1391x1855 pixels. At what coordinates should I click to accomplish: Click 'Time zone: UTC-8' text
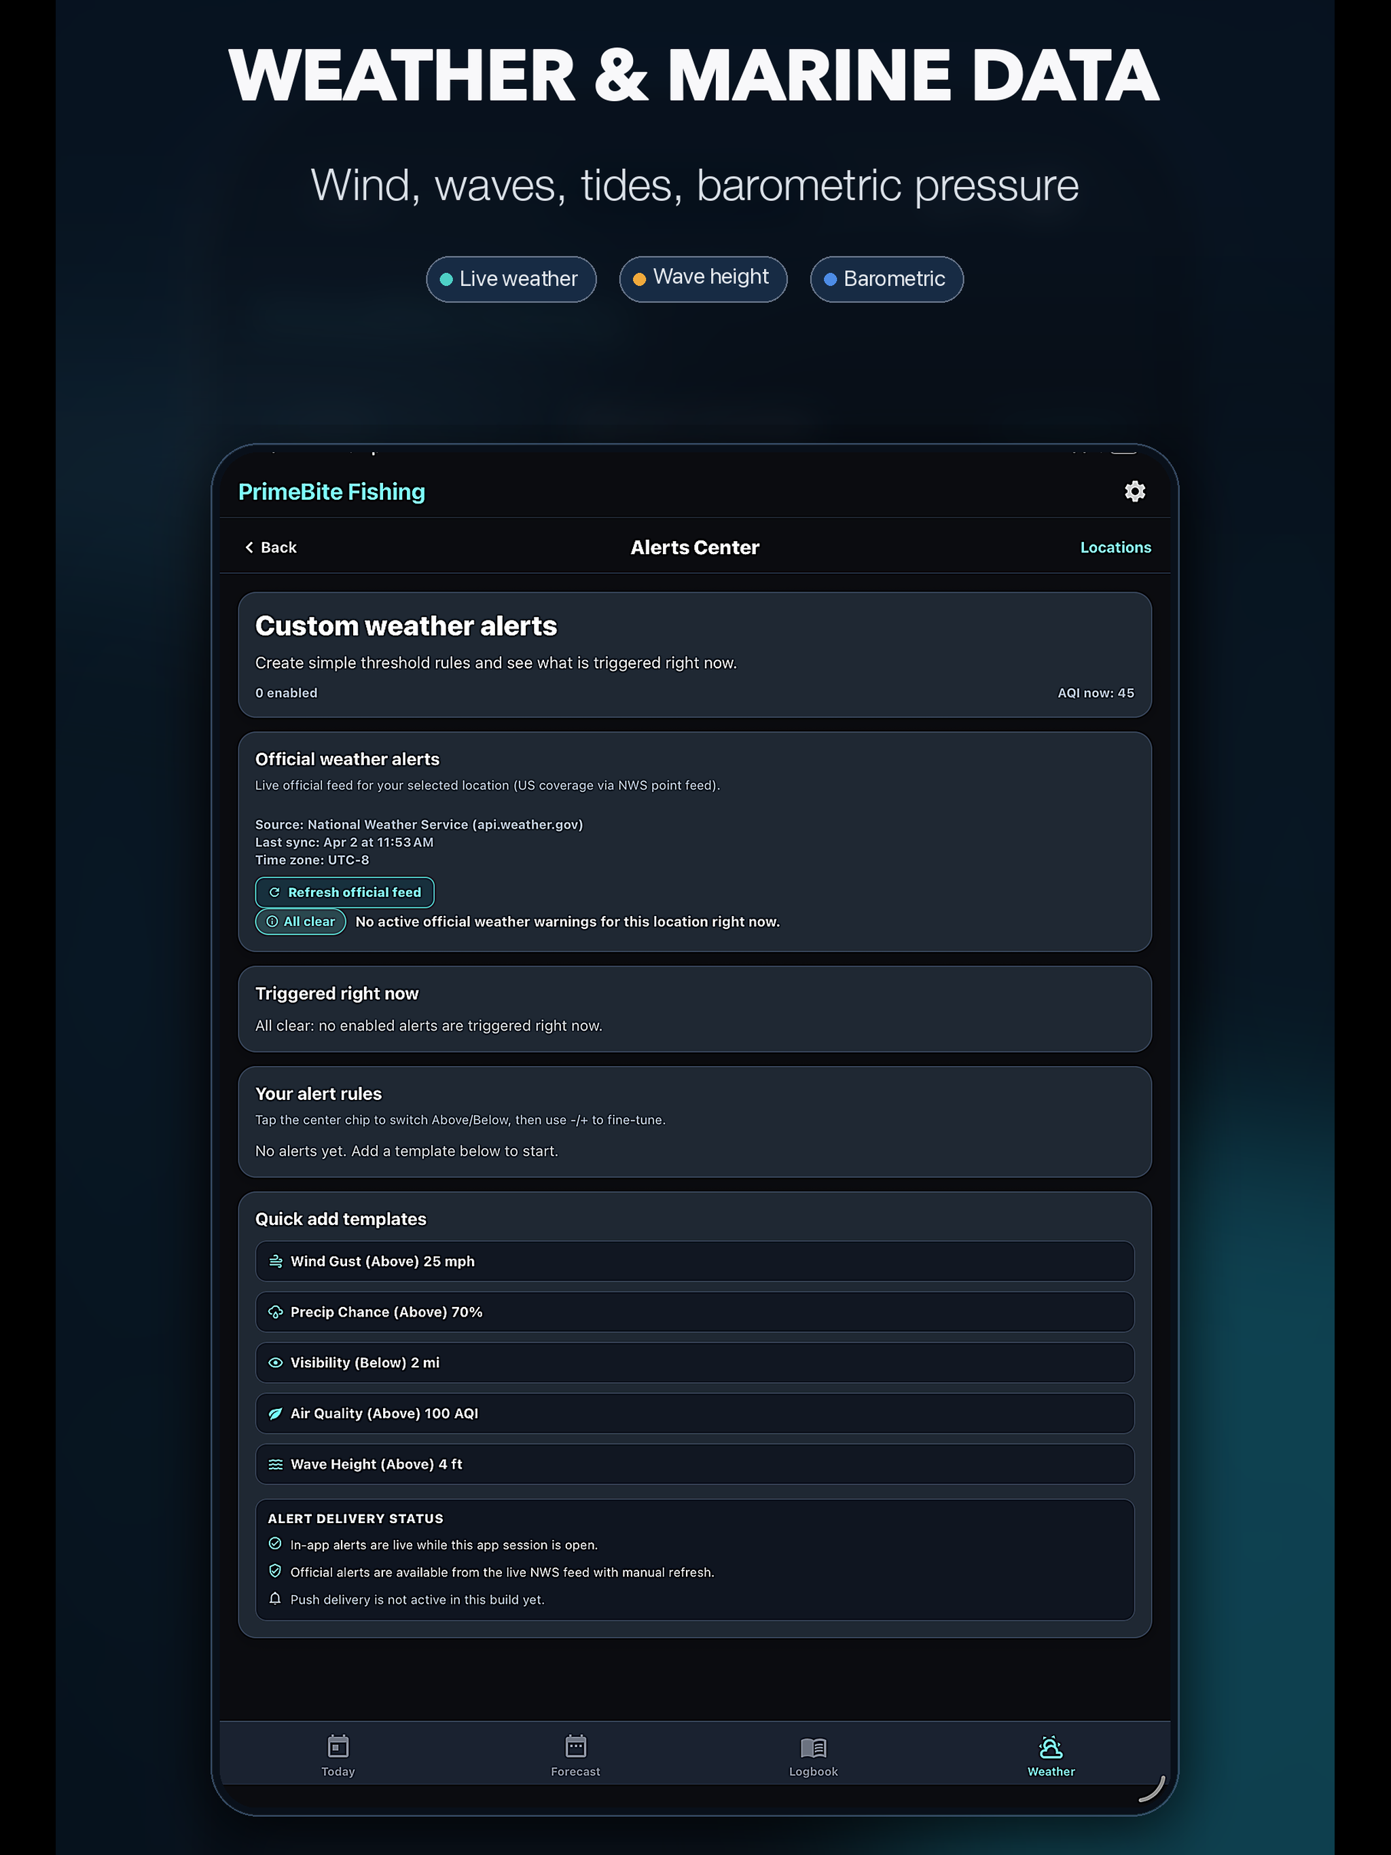(312, 860)
